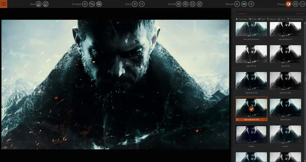Click the second Compare icon
306x162 pixels.
coord(92,4)
